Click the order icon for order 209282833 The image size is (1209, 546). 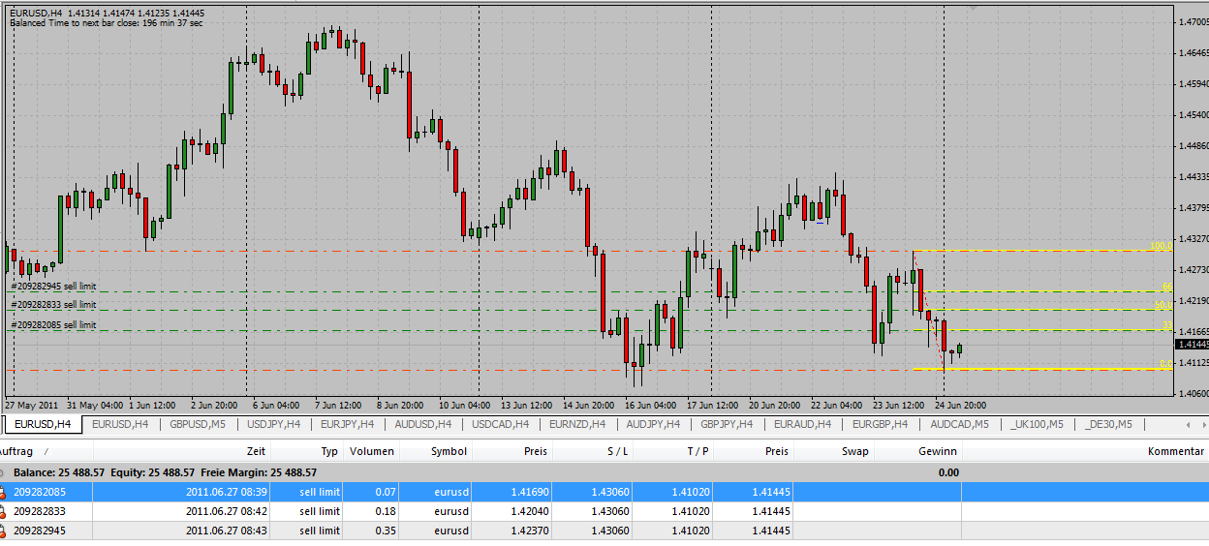[x=5, y=511]
